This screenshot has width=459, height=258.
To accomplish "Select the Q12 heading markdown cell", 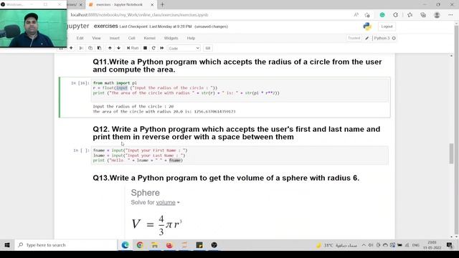I will click(x=237, y=133).
